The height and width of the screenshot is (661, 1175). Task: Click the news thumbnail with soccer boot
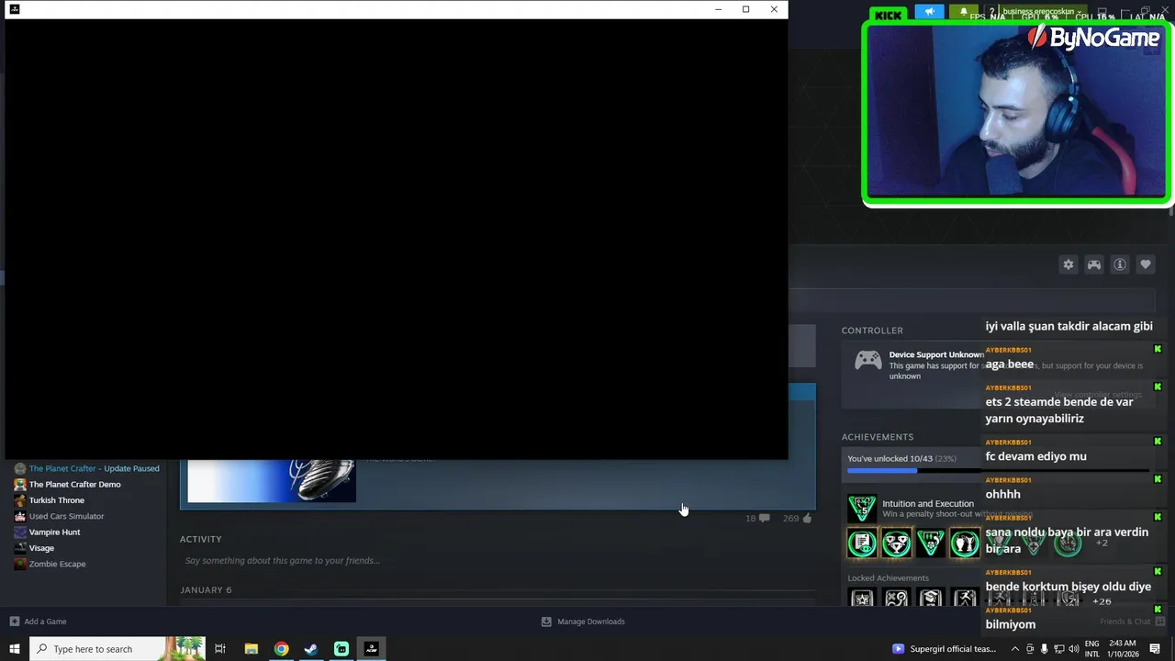click(272, 480)
